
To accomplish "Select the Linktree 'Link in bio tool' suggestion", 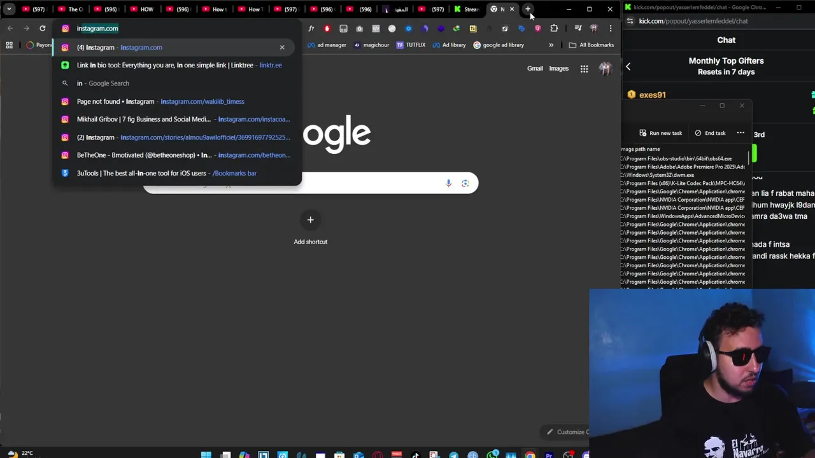I will [x=172, y=65].
